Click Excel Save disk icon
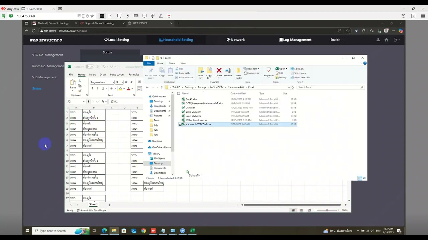 point(98,67)
